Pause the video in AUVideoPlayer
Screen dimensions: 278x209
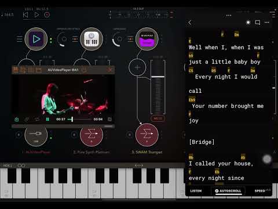(x=47, y=119)
